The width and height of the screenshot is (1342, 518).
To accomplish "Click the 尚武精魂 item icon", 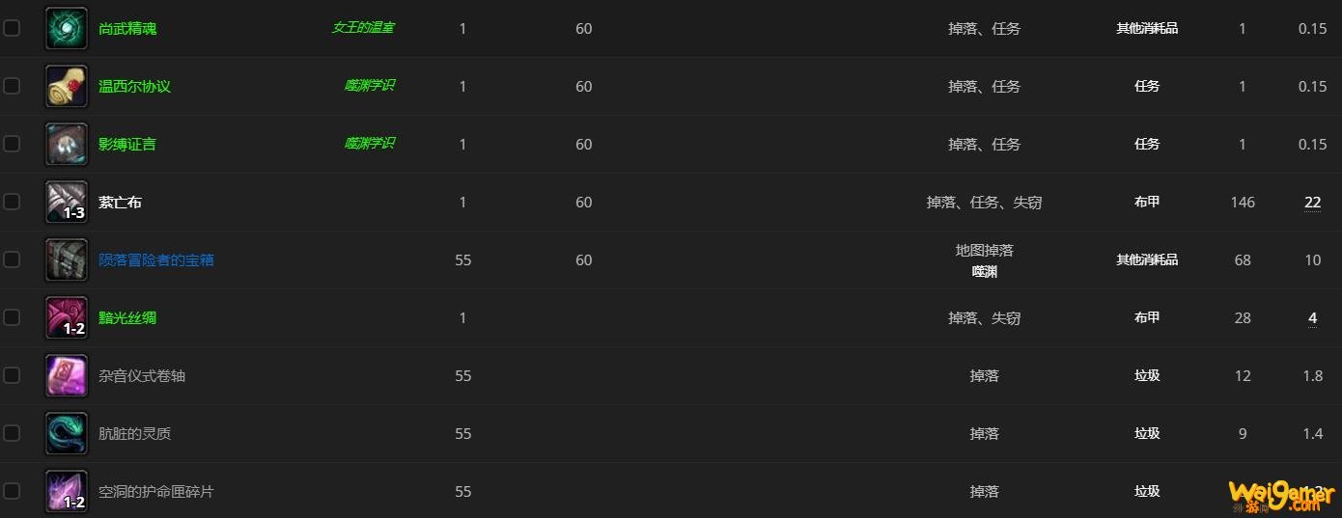I will pyautogui.click(x=67, y=29).
